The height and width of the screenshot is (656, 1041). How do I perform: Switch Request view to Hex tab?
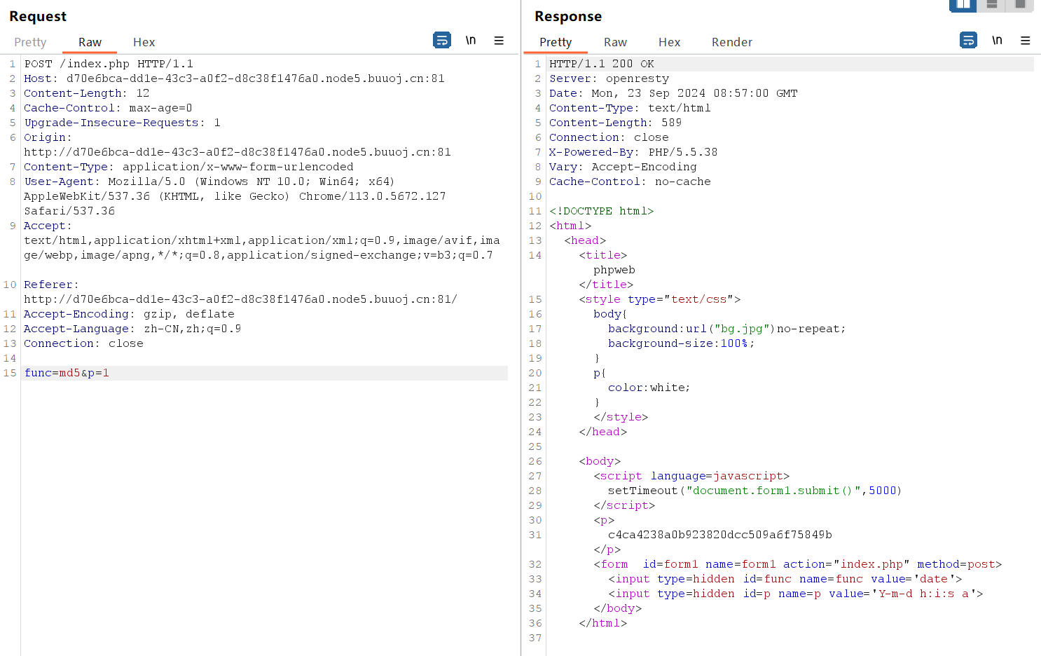144,42
